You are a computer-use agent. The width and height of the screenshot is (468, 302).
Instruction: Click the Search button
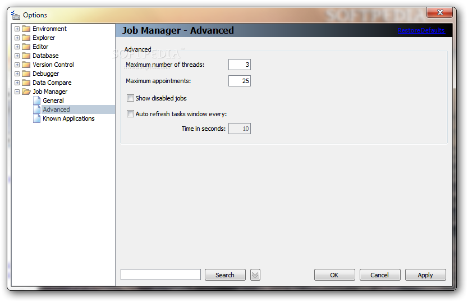225,275
